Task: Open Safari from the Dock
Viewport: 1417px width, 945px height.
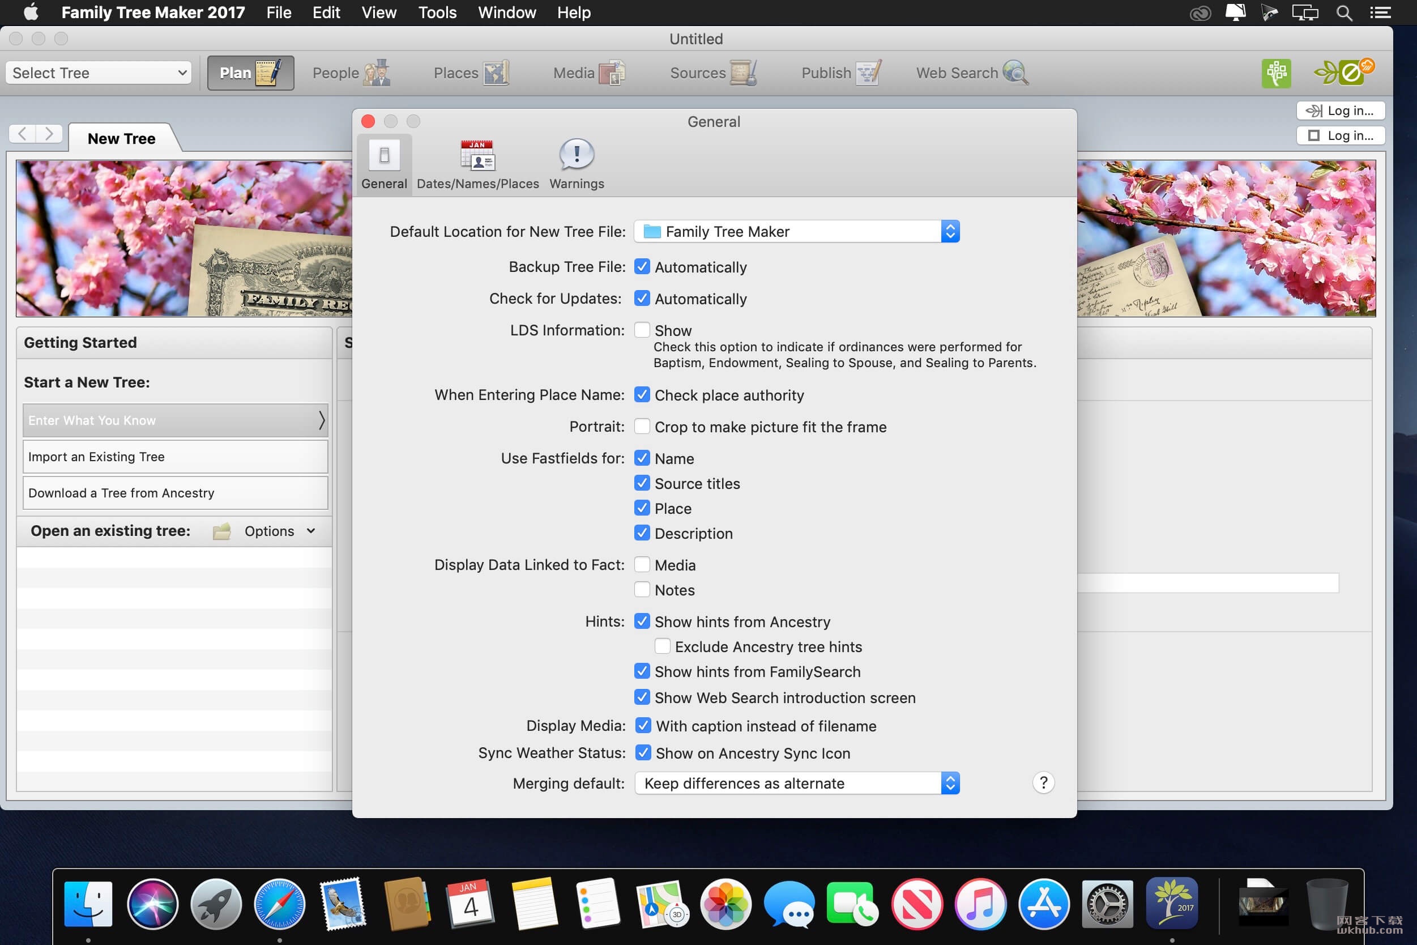Action: coord(280,904)
